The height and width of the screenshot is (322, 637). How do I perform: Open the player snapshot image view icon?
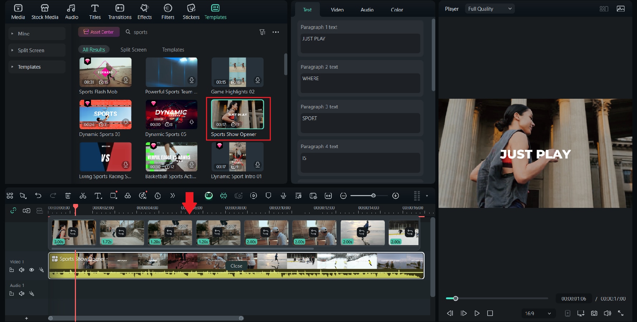pos(621,9)
